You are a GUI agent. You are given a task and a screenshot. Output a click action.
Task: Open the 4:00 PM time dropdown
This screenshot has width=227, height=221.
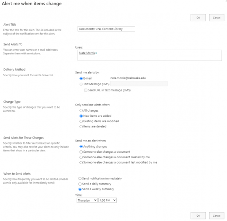[107, 200]
